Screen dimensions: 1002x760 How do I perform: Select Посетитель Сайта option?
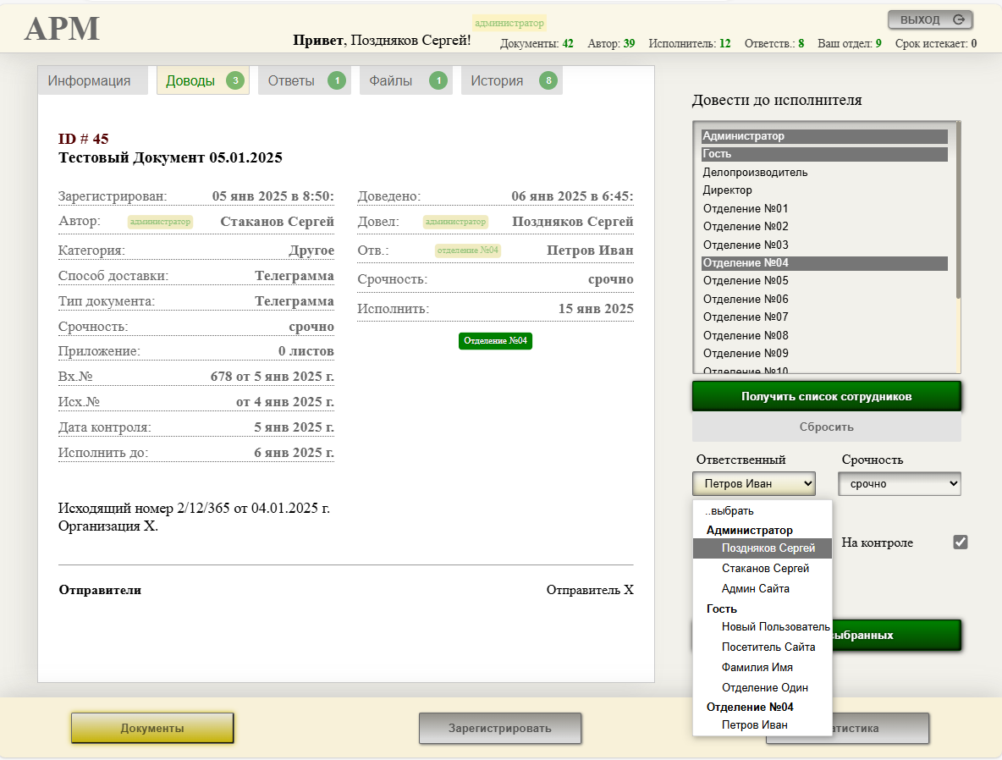[763, 647]
